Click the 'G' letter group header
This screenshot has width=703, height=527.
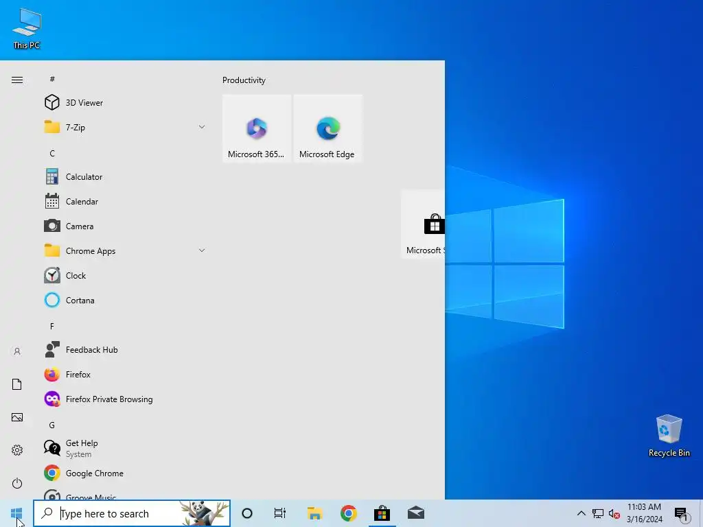coord(52,425)
